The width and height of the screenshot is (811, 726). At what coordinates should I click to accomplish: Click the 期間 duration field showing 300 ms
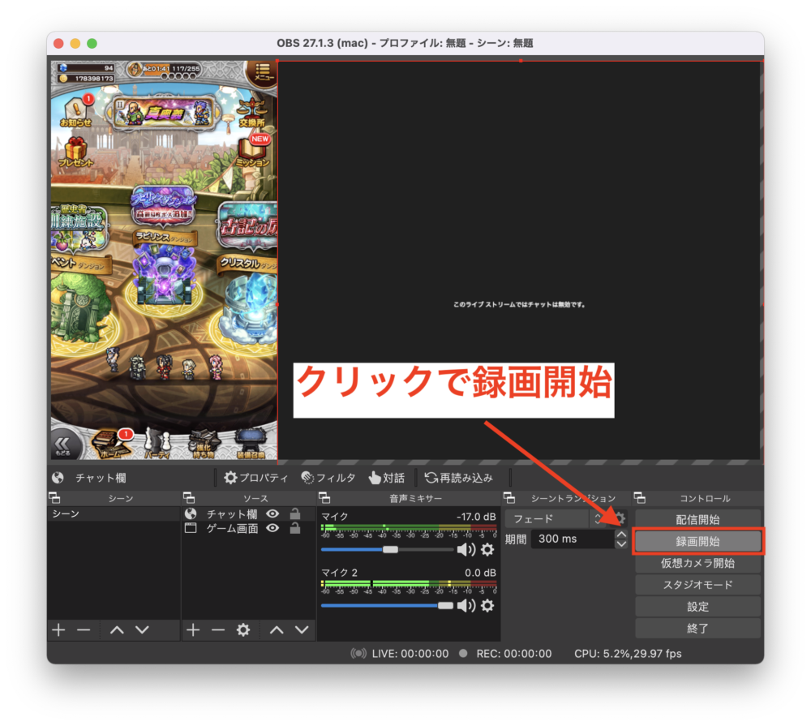pyautogui.click(x=573, y=539)
